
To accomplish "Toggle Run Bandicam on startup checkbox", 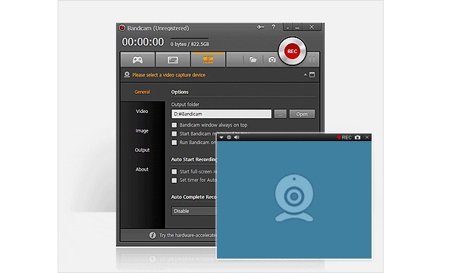I will coord(174,143).
